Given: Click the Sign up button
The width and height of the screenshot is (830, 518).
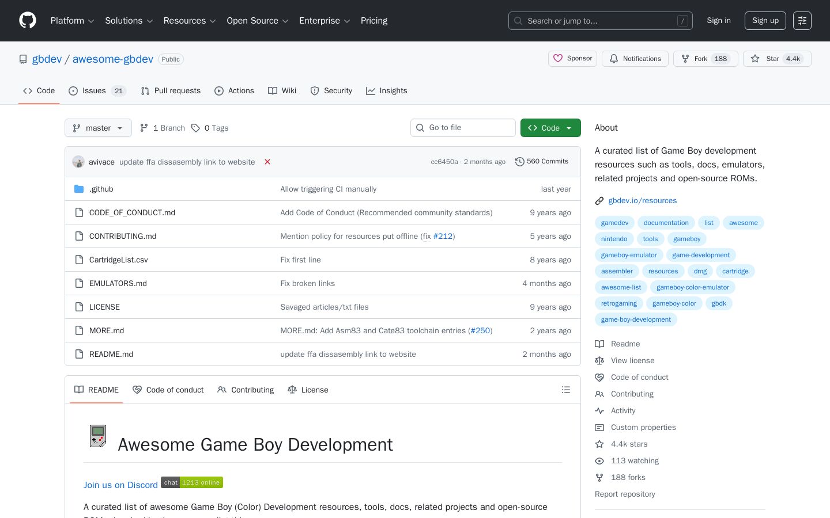Looking at the screenshot, I should [x=765, y=21].
